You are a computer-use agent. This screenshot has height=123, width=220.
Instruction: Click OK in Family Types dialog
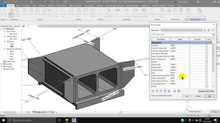pyautogui.click(x=187, y=96)
